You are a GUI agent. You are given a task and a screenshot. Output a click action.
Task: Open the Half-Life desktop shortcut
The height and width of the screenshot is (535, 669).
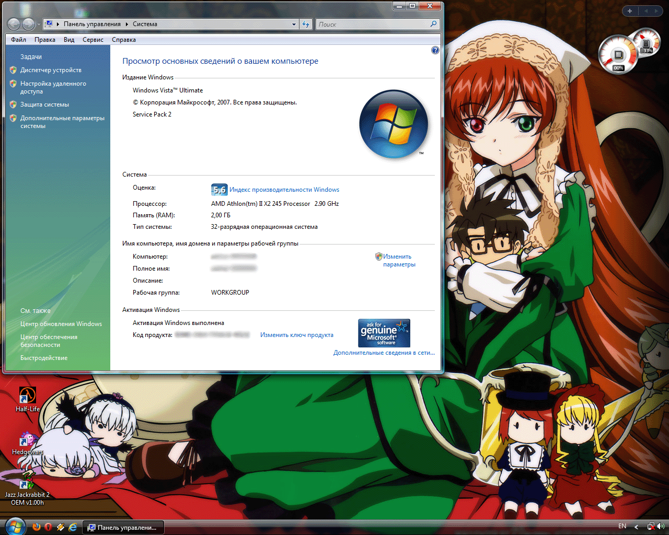(x=28, y=400)
